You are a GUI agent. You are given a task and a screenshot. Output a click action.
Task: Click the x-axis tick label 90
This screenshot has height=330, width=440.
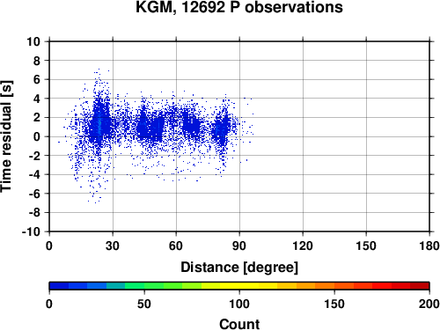pyautogui.click(x=239, y=246)
